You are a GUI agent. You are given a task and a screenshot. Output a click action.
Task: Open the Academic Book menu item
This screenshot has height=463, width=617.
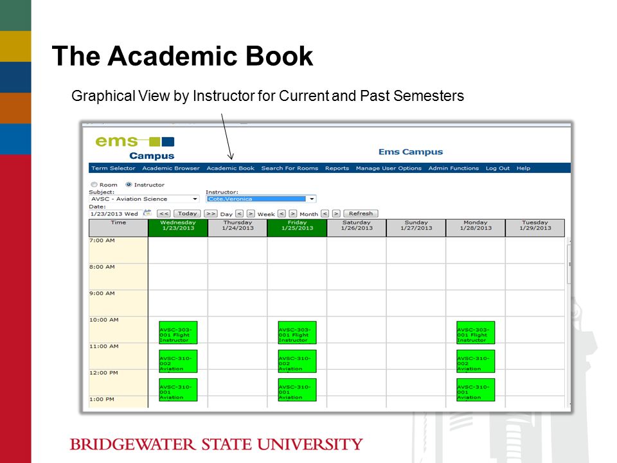tap(231, 168)
